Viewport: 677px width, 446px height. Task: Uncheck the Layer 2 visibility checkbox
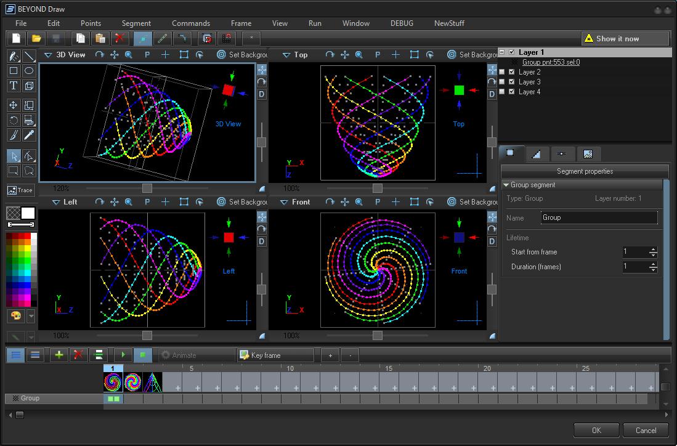511,72
